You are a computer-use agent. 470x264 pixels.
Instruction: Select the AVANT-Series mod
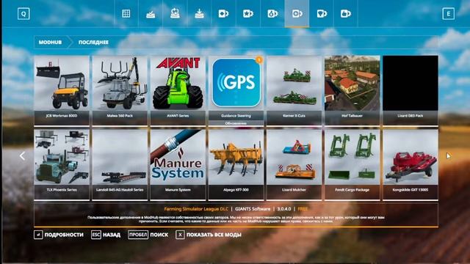(178, 90)
